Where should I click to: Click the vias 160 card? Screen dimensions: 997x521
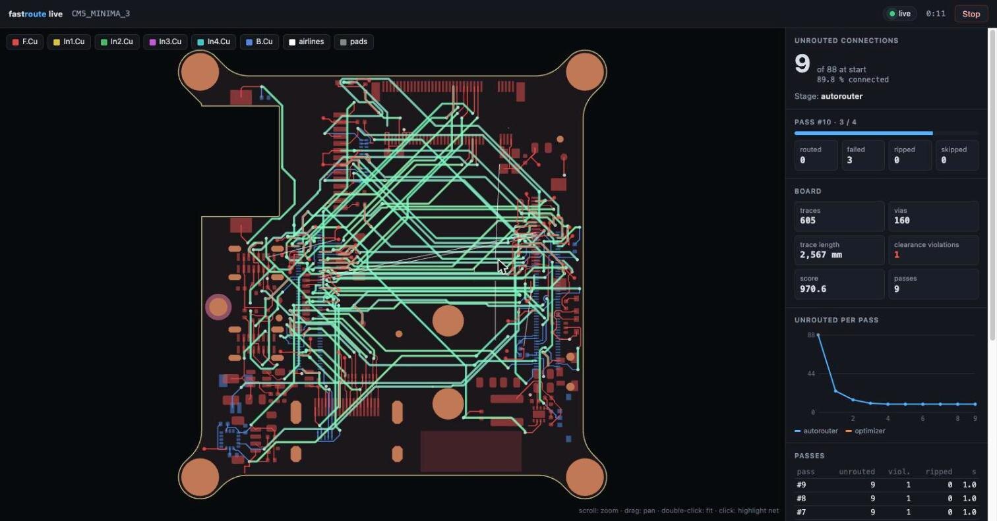(934, 216)
